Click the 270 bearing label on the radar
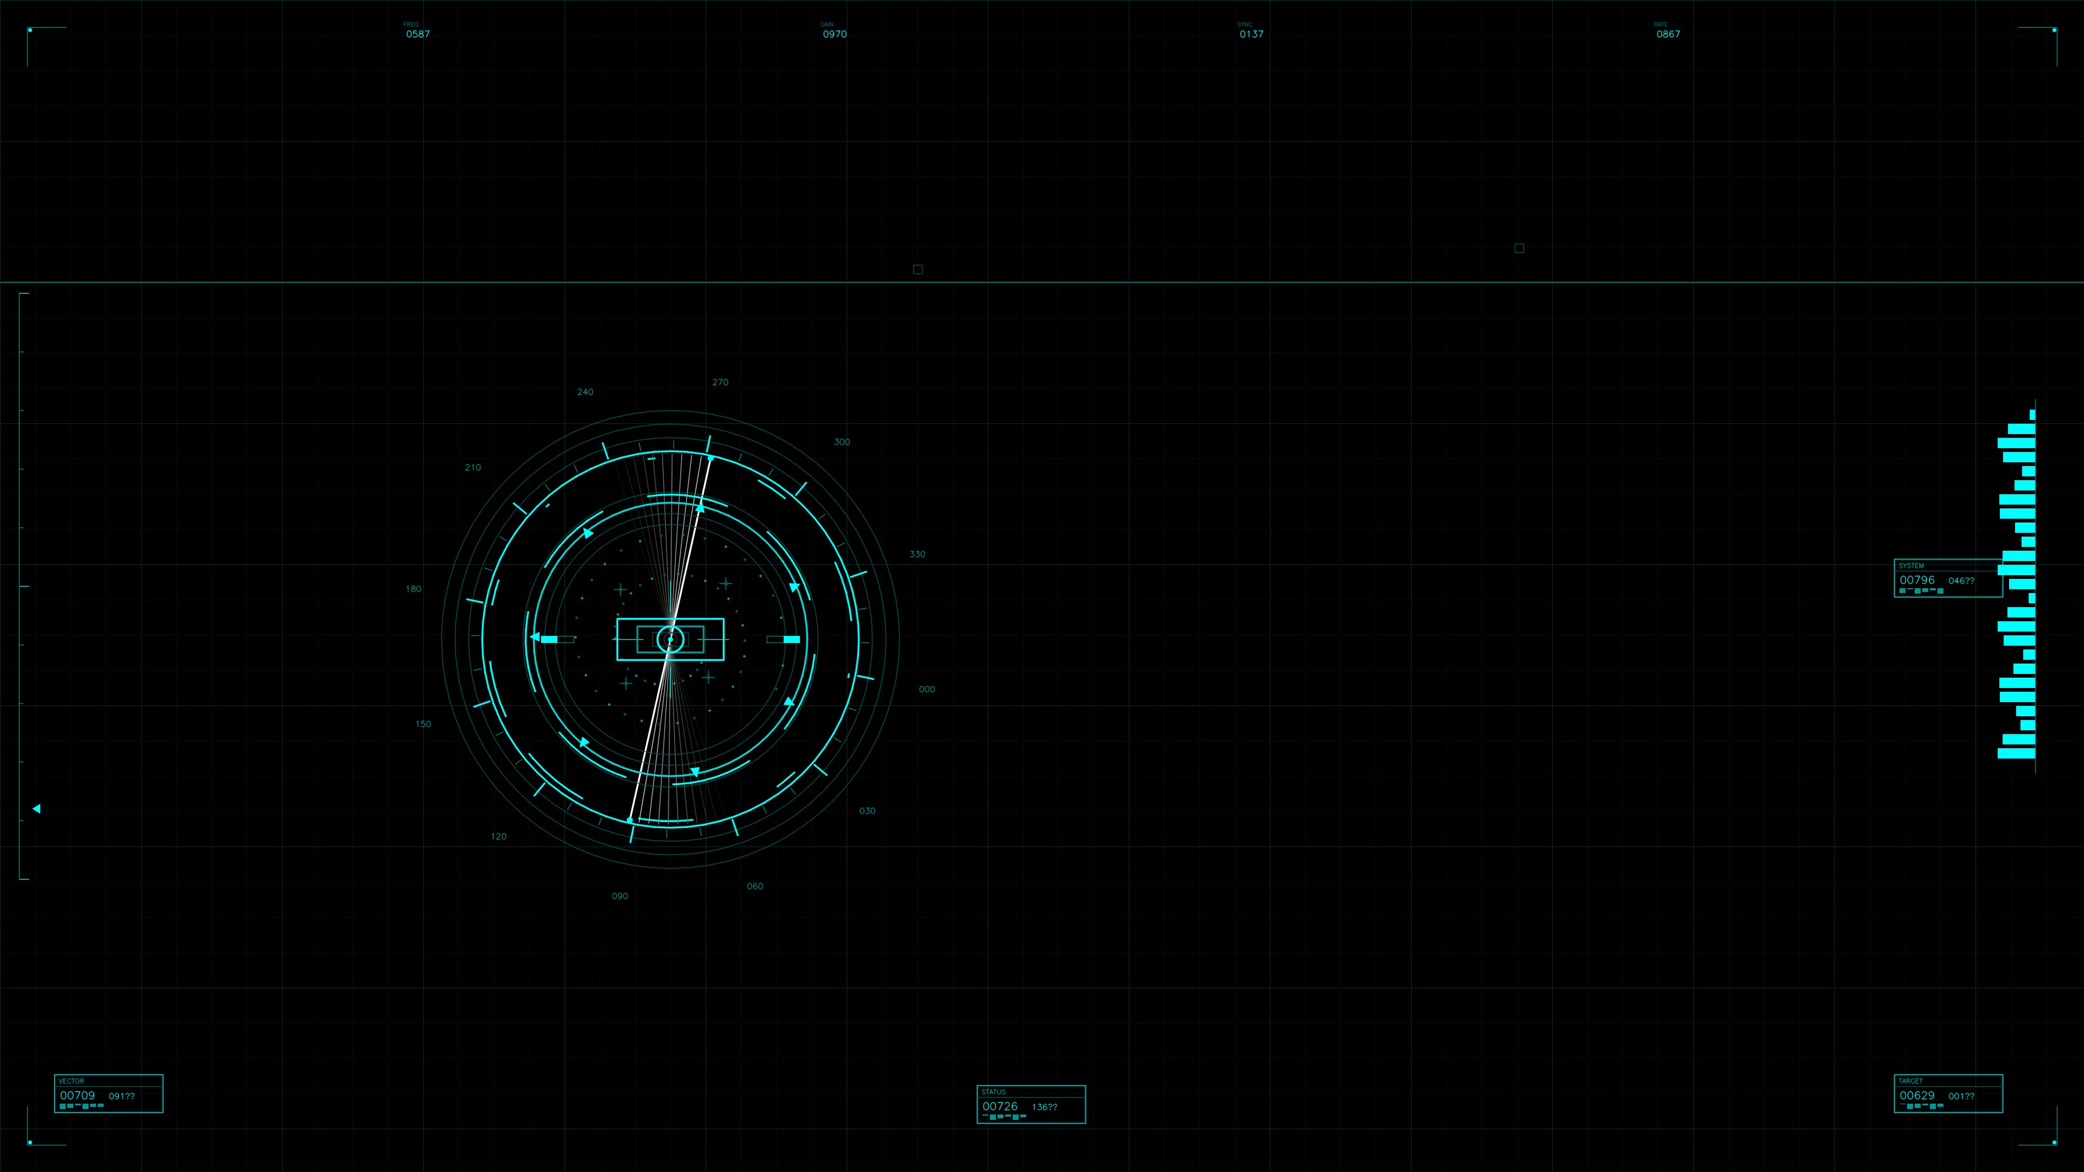Image resolution: width=2084 pixels, height=1172 pixels. [x=720, y=383]
